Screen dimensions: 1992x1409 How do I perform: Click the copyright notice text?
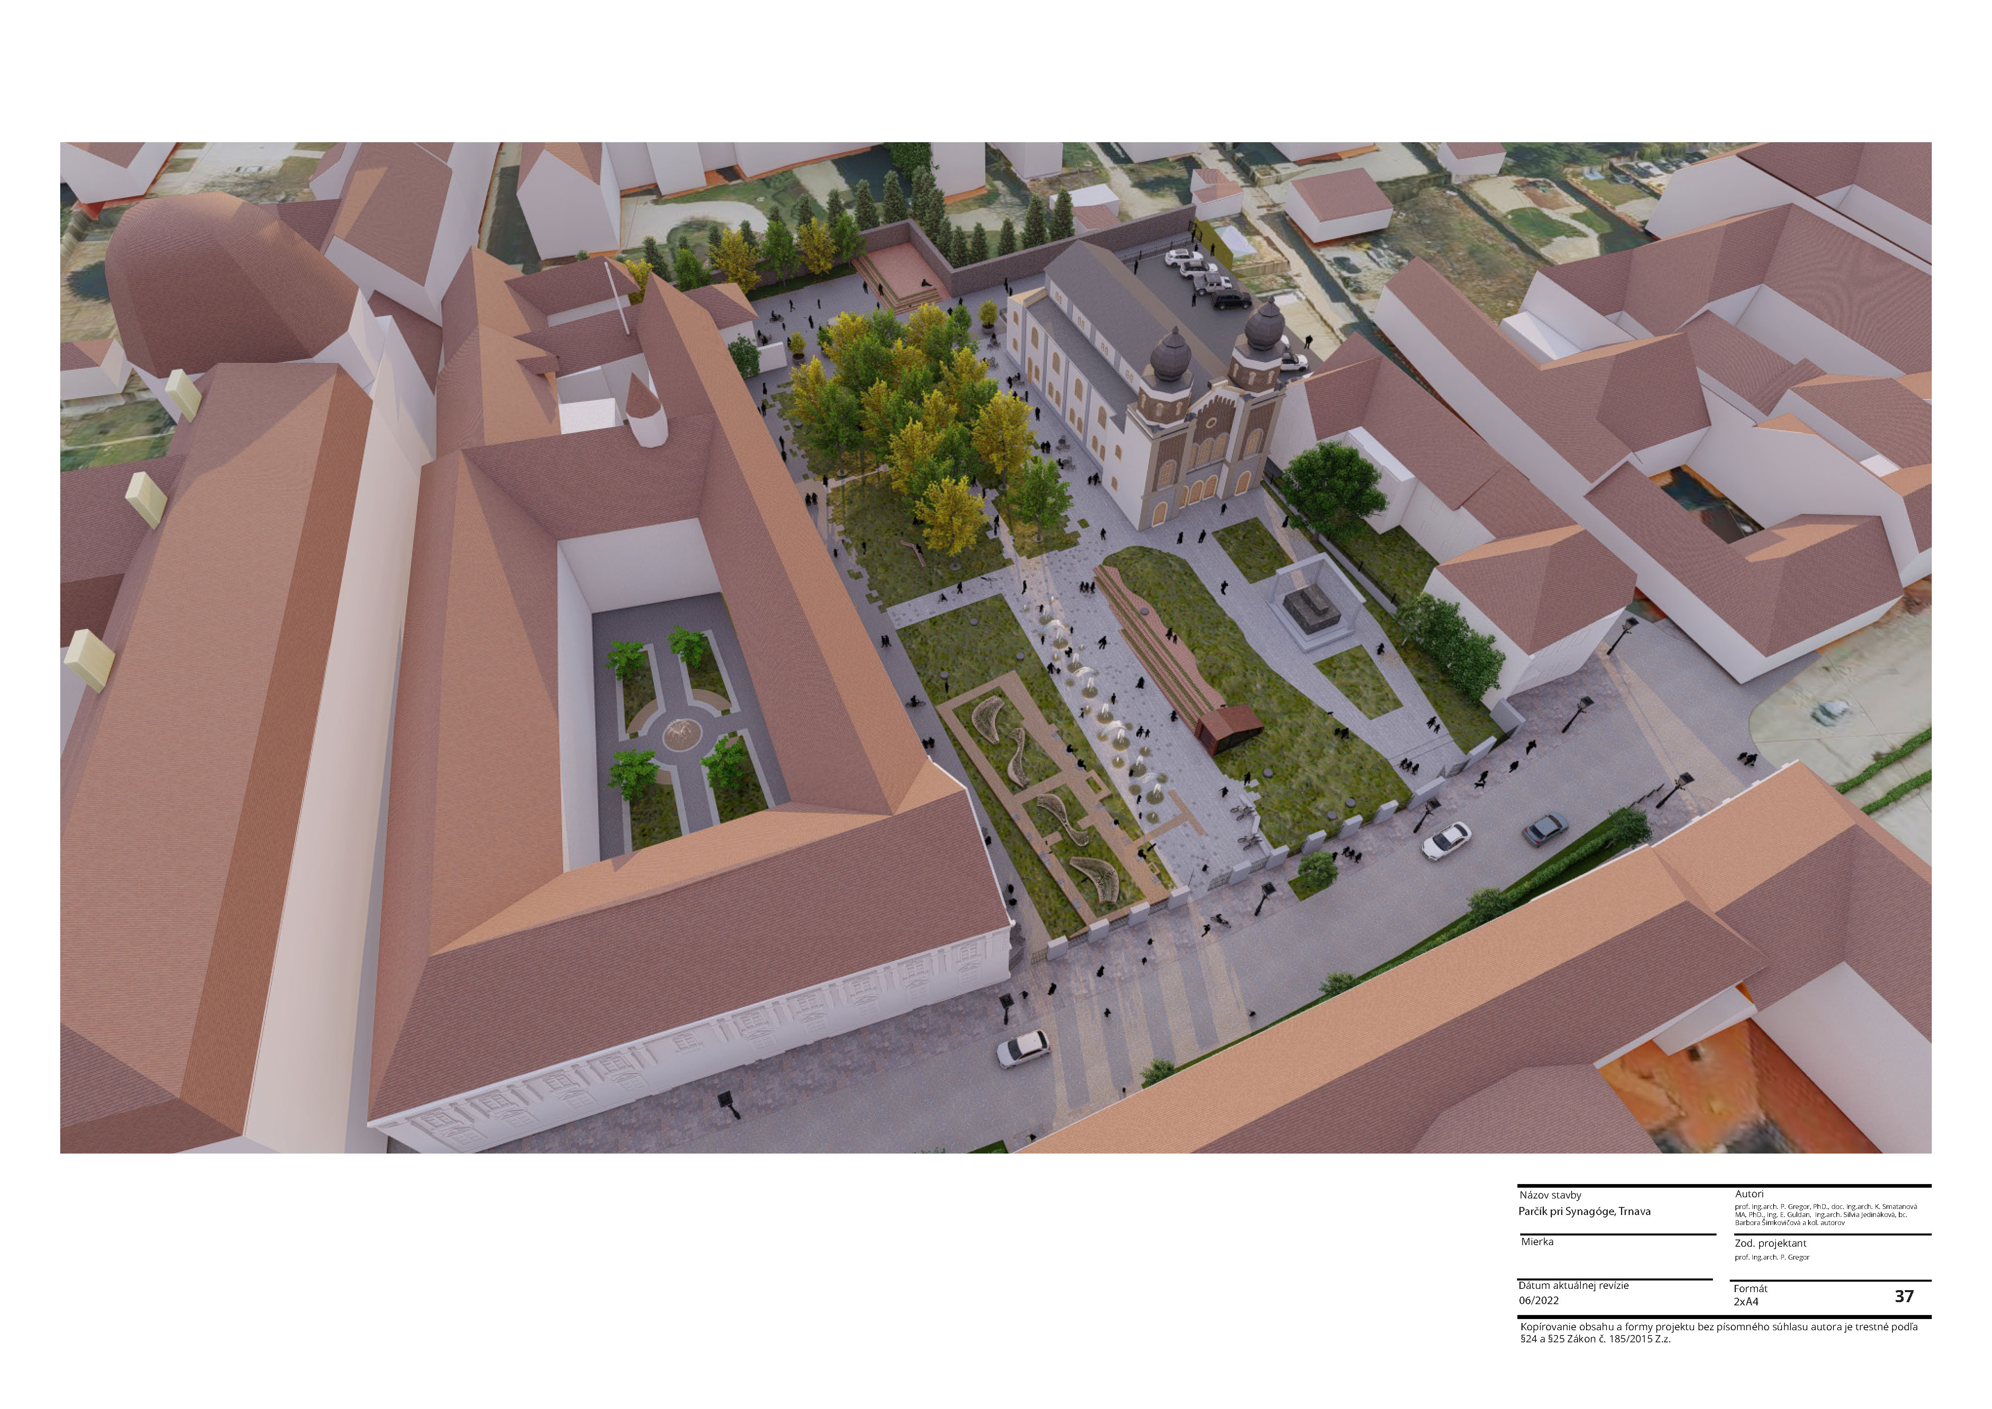coord(1718,1333)
